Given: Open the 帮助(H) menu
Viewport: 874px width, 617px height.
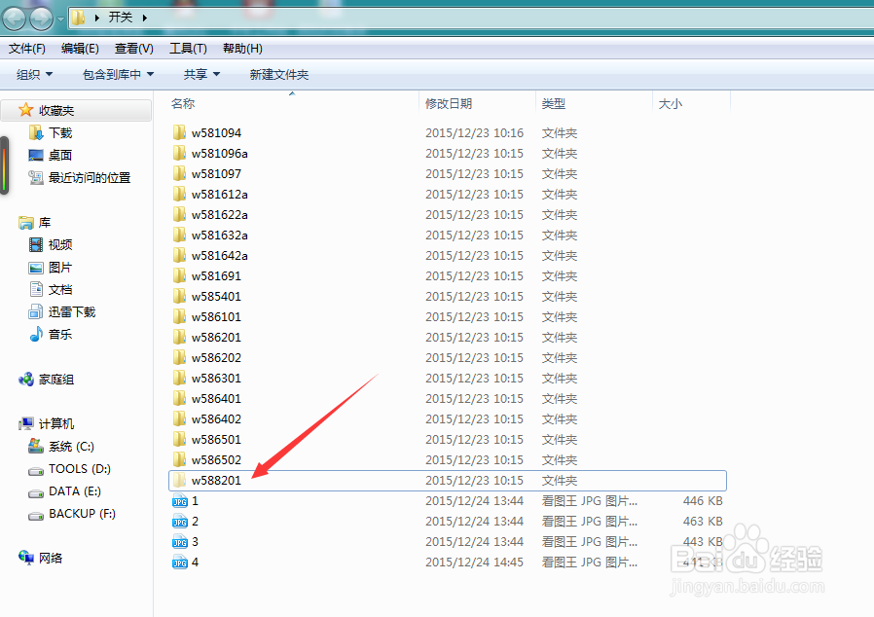Looking at the screenshot, I should [242, 49].
